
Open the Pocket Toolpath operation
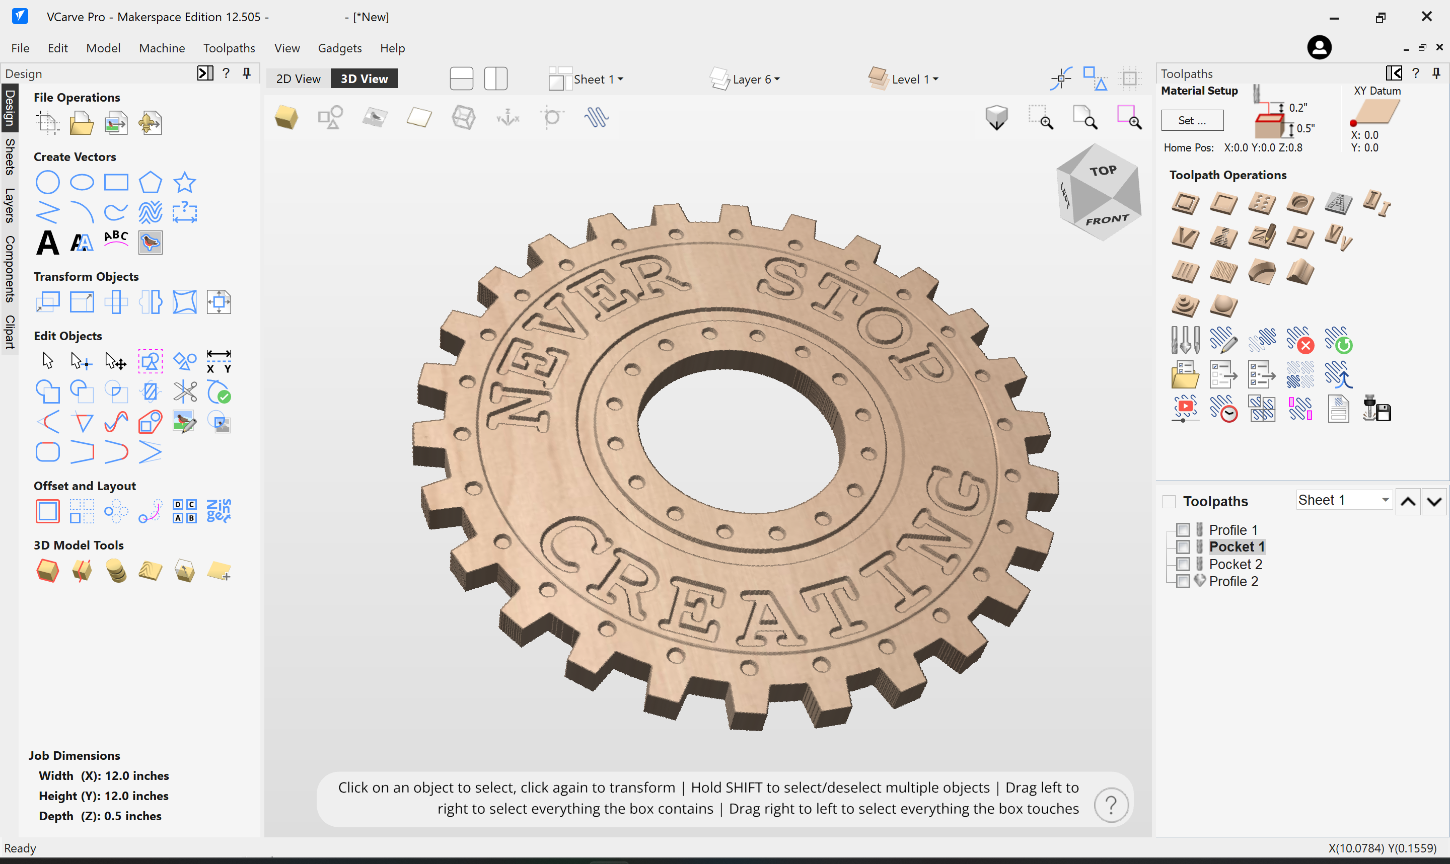[1223, 204]
